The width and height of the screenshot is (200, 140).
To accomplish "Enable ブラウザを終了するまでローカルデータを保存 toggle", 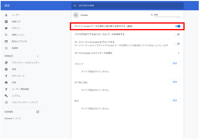I will coord(177,34).
